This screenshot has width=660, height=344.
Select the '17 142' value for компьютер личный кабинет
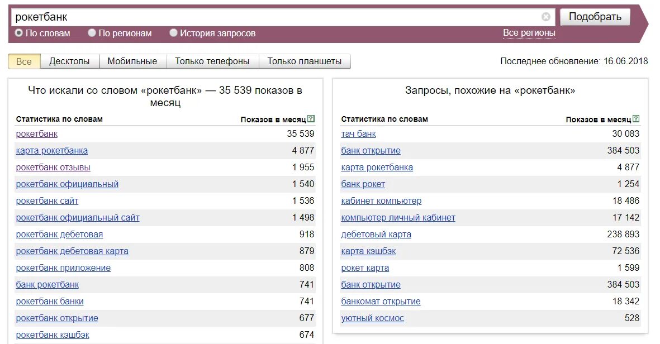pos(625,218)
